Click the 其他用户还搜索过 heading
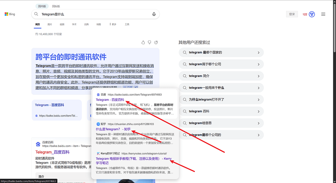336x183 pixels. point(194,42)
